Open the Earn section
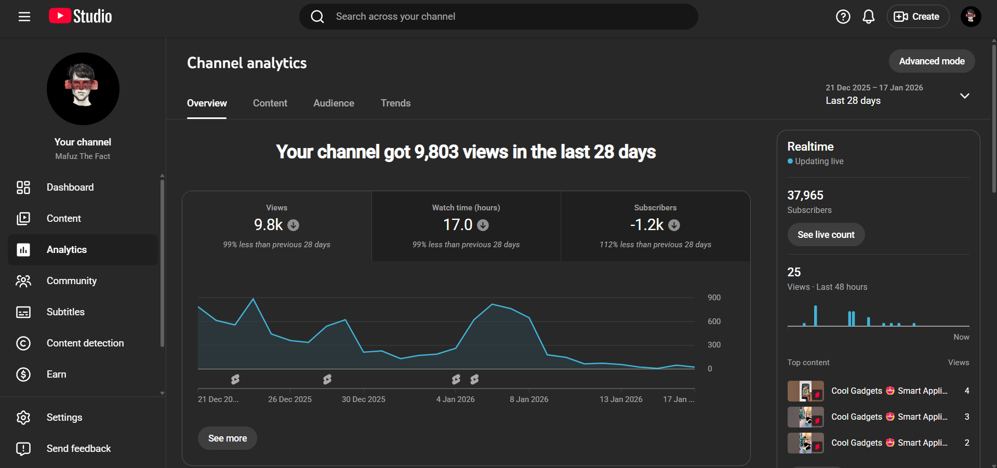The image size is (997, 468). [56, 375]
